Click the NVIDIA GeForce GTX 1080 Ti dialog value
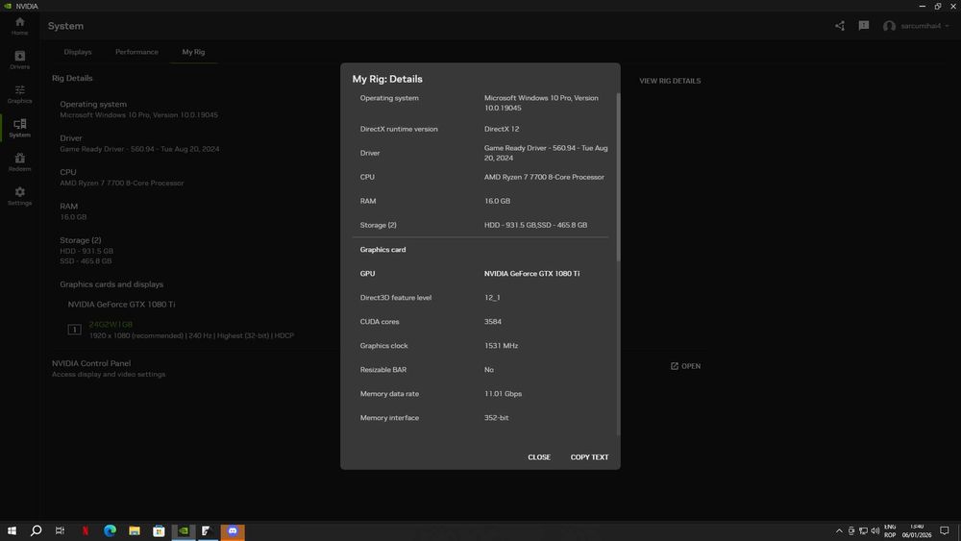The height and width of the screenshot is (541, 961). coord(532,273)
